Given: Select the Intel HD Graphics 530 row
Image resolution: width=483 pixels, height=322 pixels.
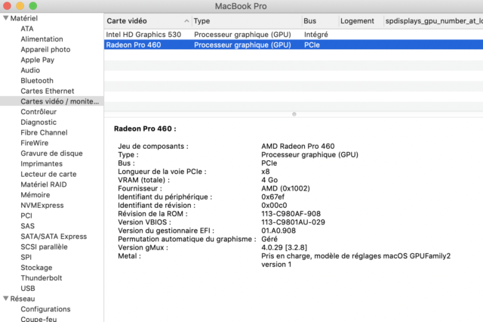Looking at the screenshot, I should 294,35.
